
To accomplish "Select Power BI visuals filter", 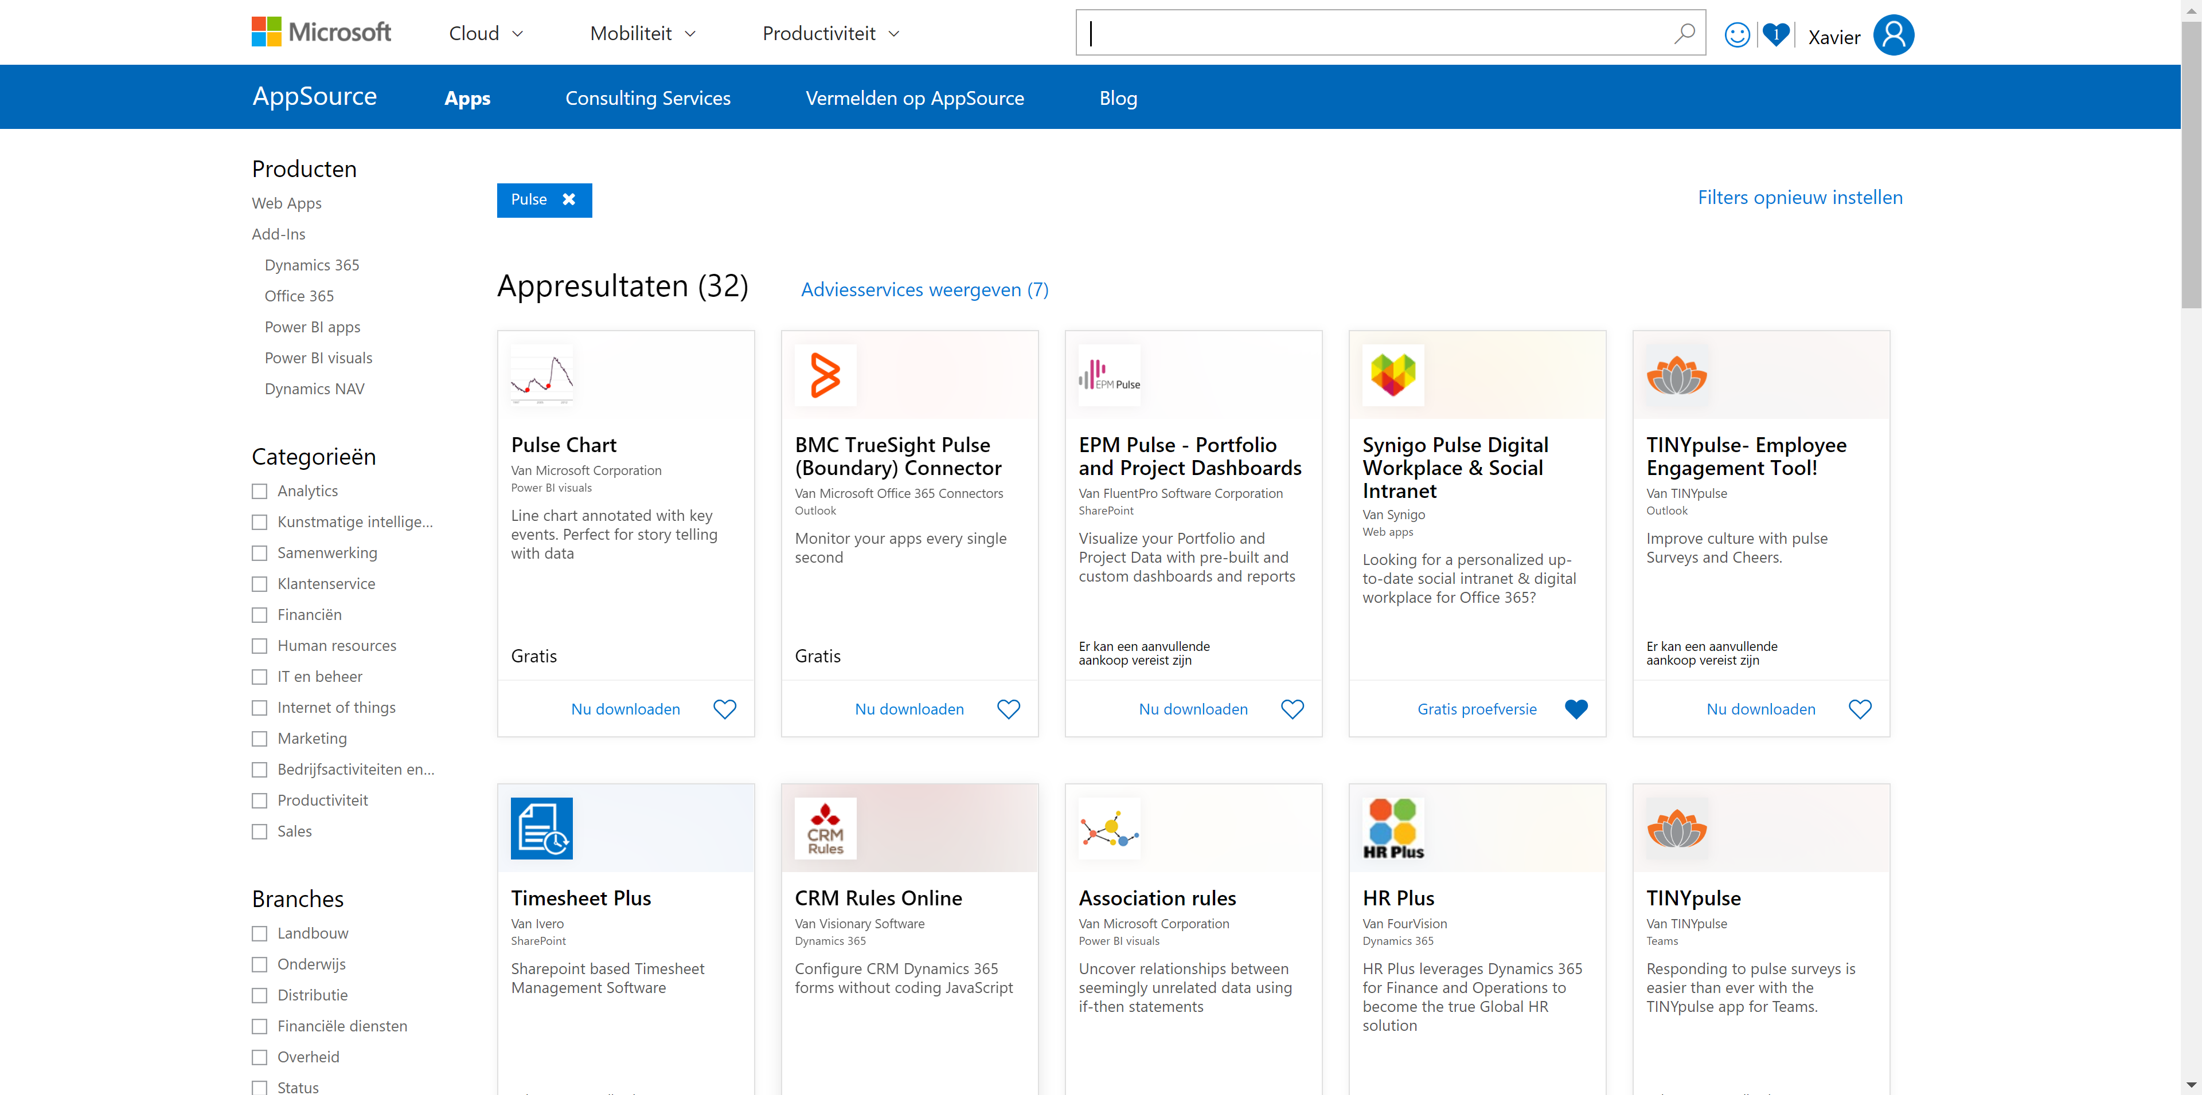I will point(318,358).
